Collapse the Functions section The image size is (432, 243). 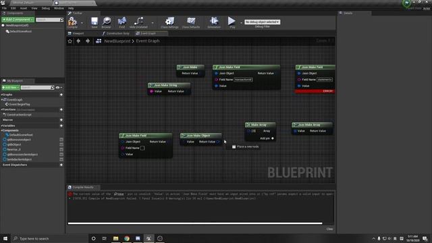(1, 109)
